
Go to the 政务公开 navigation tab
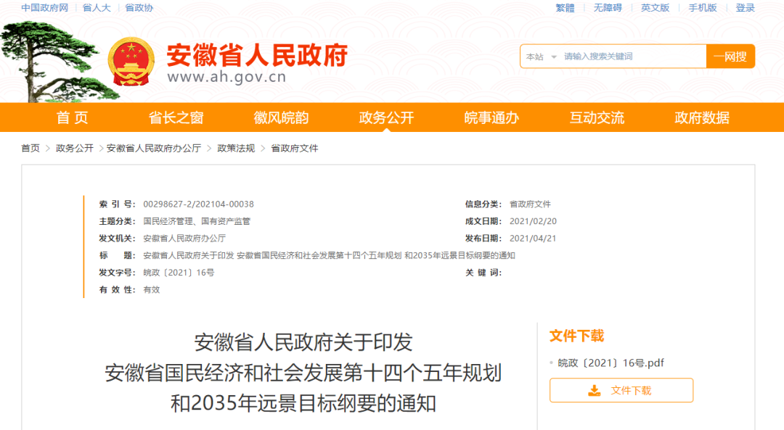(386, 117)
